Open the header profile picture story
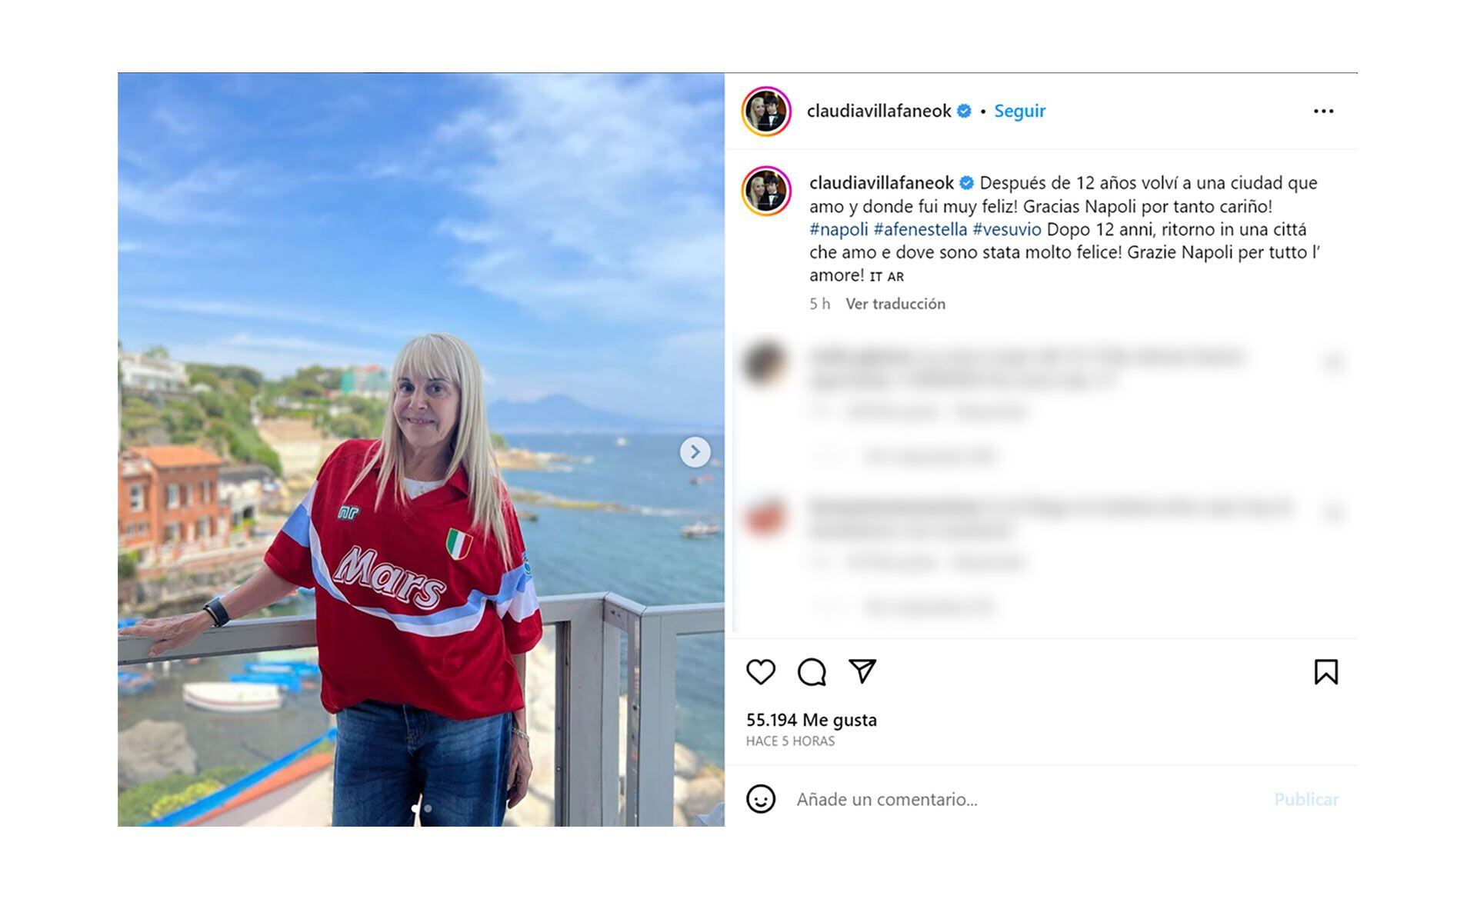Screen dimensions: 1477x899 point(766,112)
